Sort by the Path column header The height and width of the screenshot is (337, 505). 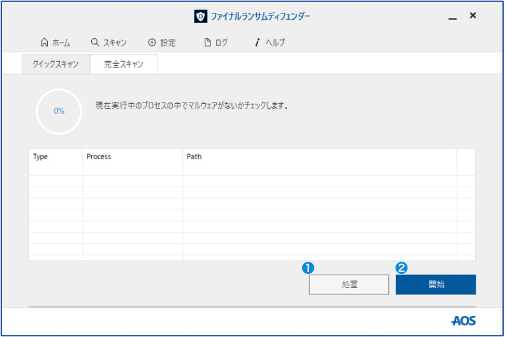click(x=319, y=157)
